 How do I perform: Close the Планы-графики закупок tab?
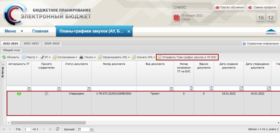(x=129, y=31)
